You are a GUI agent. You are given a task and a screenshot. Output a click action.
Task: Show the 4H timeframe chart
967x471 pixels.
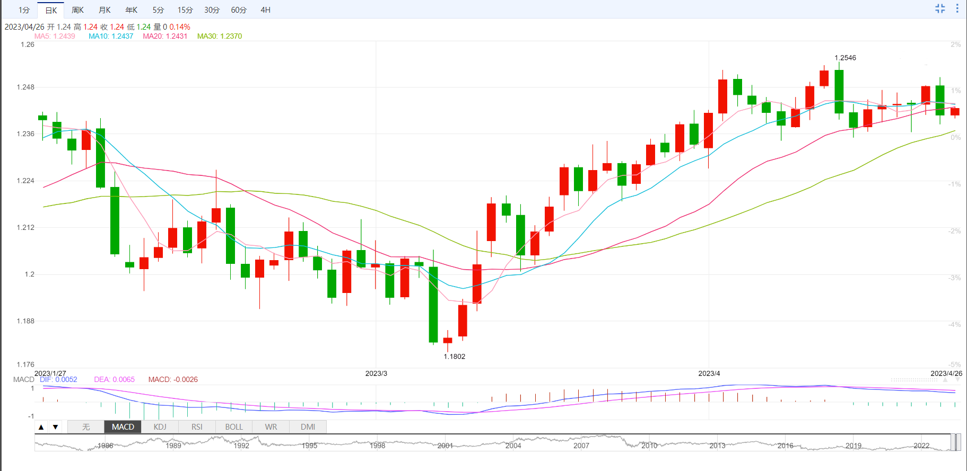265,10
